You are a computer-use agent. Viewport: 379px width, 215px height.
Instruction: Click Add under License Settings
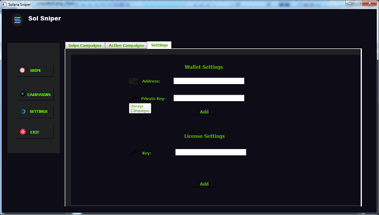pyautogui.click(x=204, y=184)
